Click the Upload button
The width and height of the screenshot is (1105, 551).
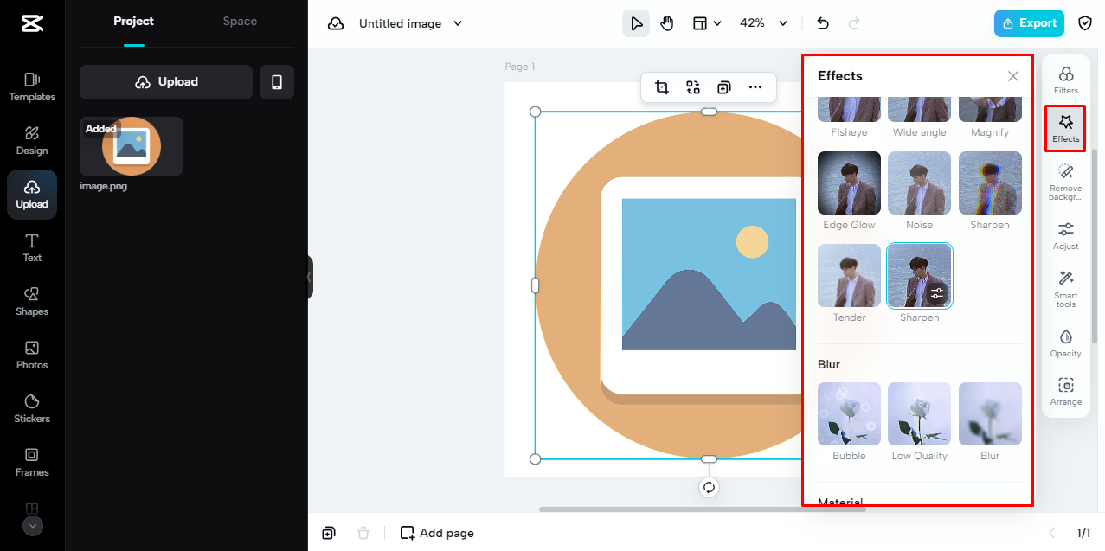(166, 82)
